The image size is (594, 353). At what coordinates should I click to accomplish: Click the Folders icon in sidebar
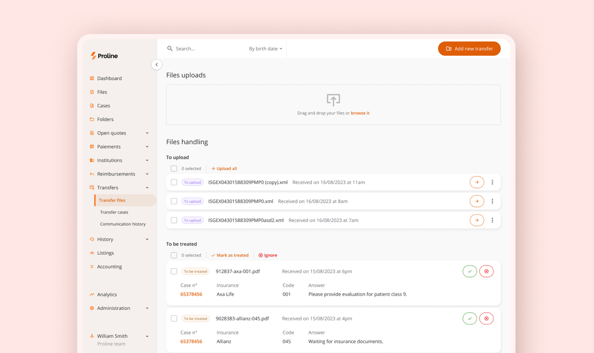coord(92,119)
